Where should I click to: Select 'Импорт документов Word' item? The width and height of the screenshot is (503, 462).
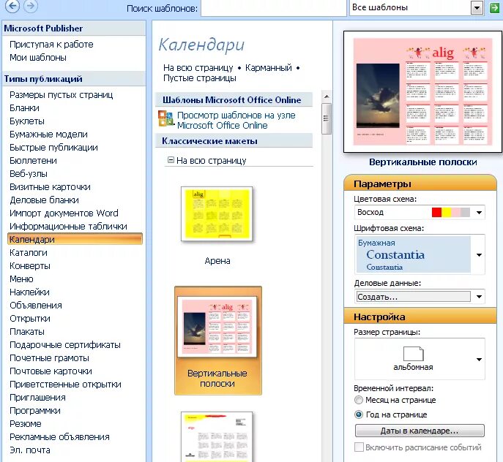click(64, 213)
